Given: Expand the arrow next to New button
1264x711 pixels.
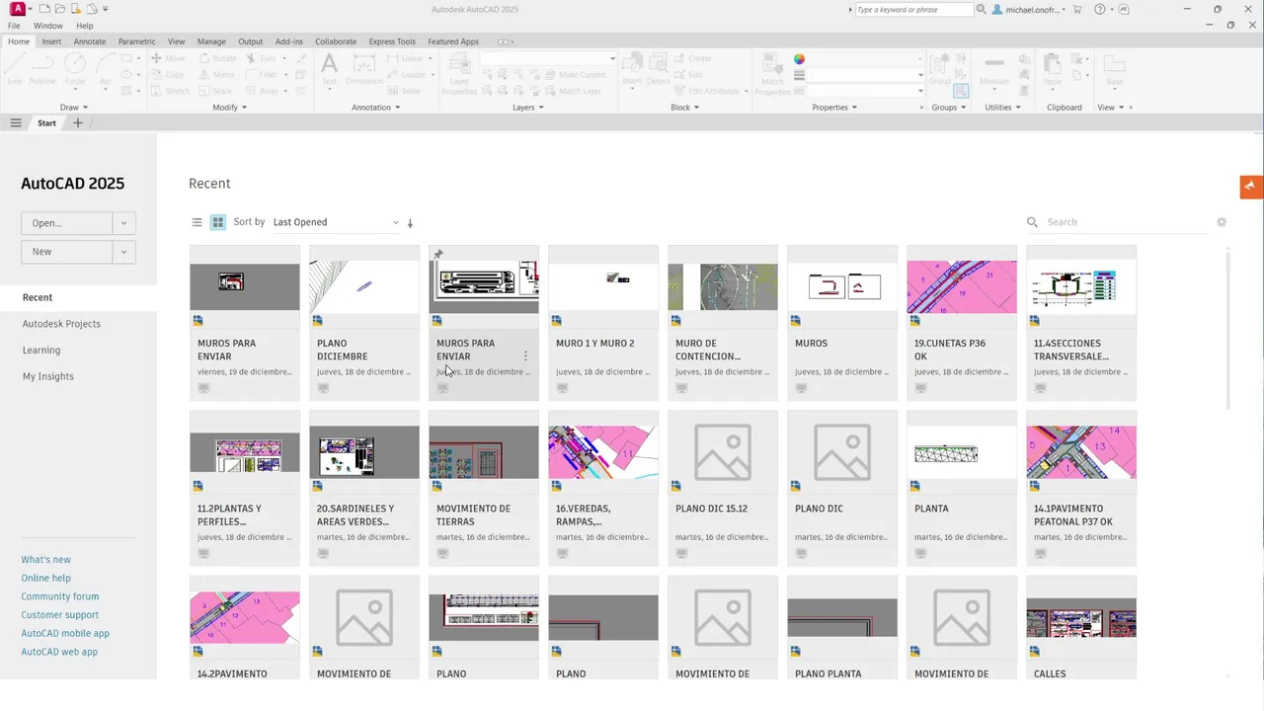Looking at the screenshot, I should (123, 252).
